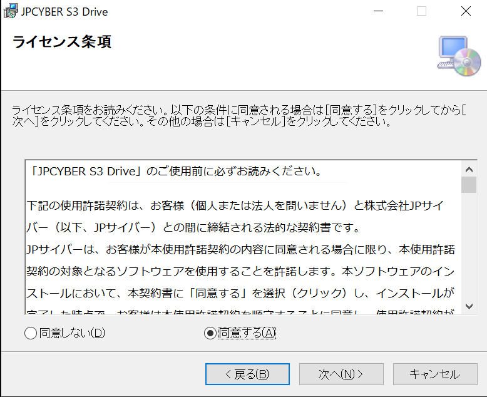Click the license text scroll-down arrow

(x=469, y=306)
